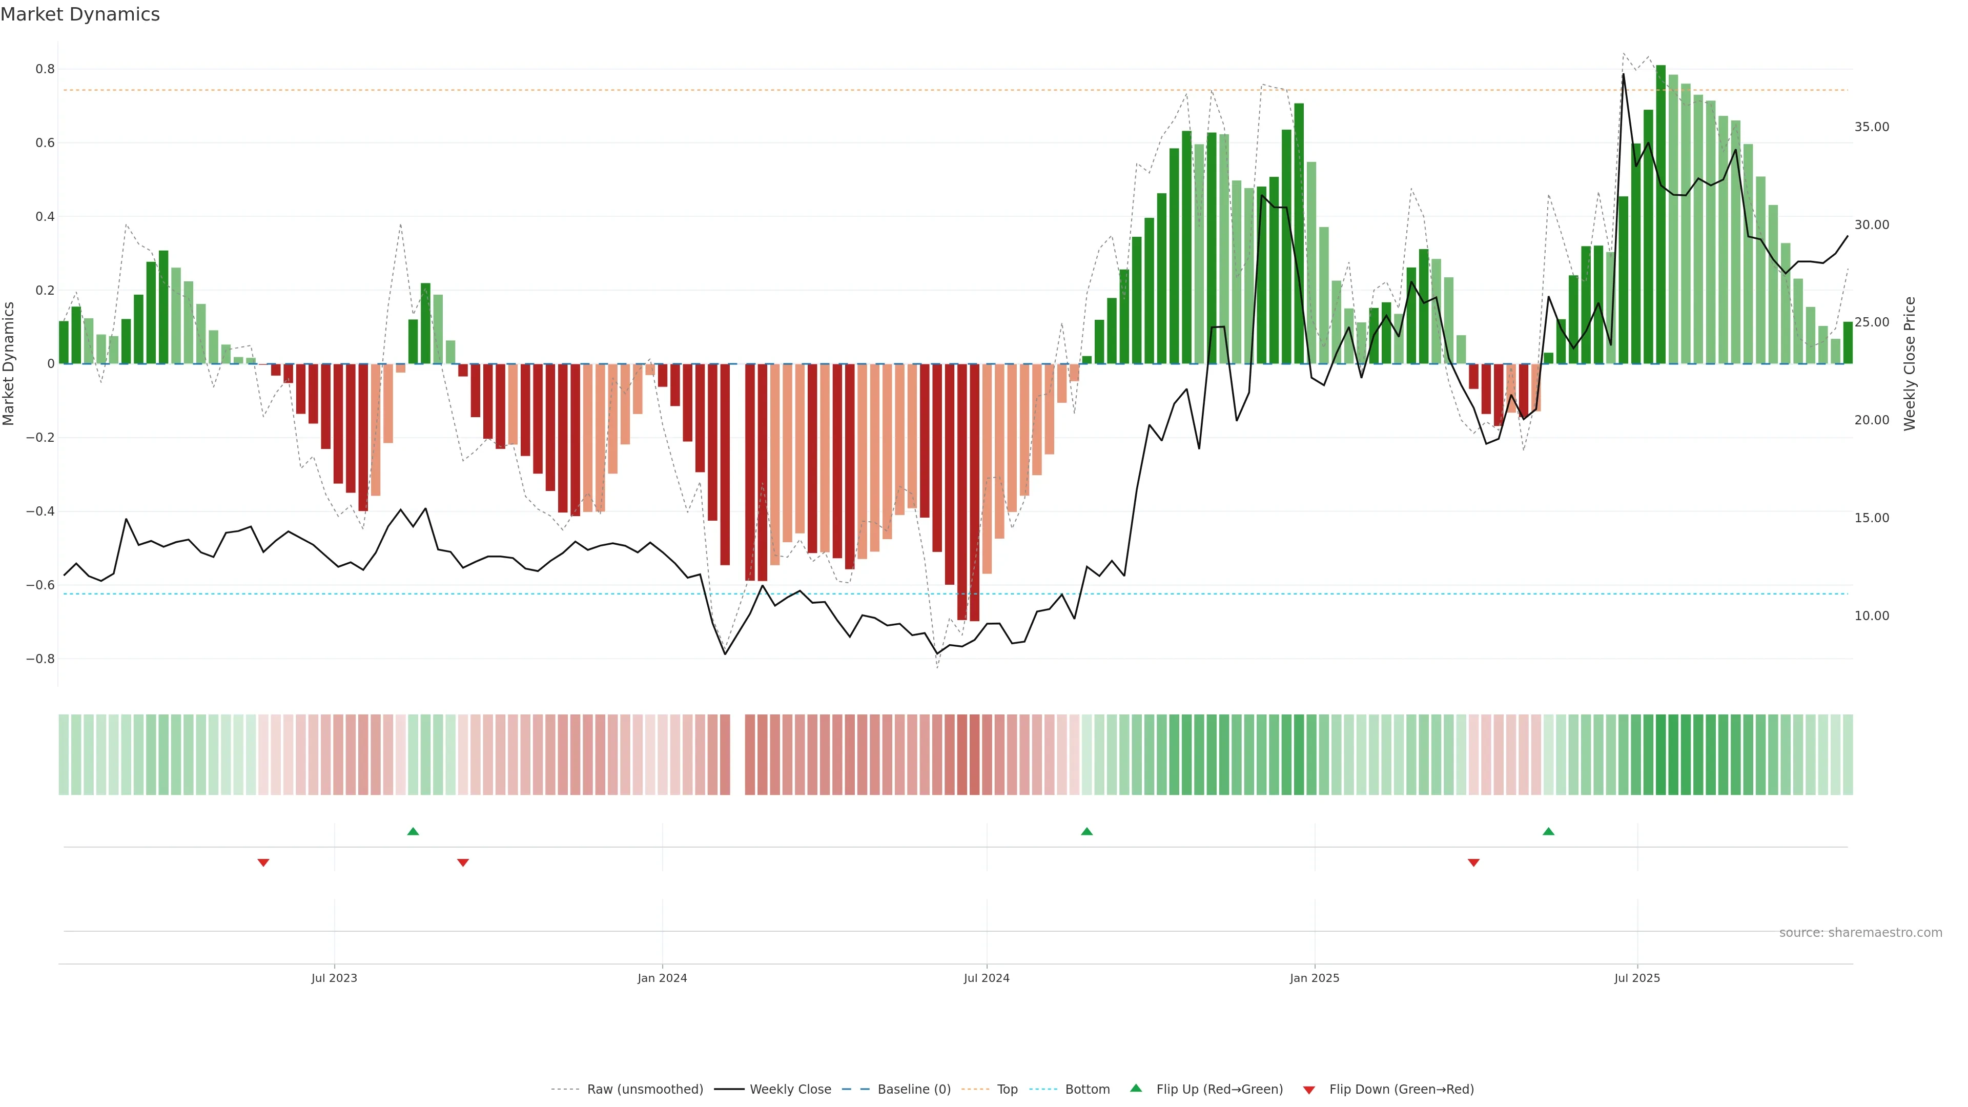Click the Market Dynamics chart title
The height and width of the screenshot is (1107, 1968).
coord(80,14)
